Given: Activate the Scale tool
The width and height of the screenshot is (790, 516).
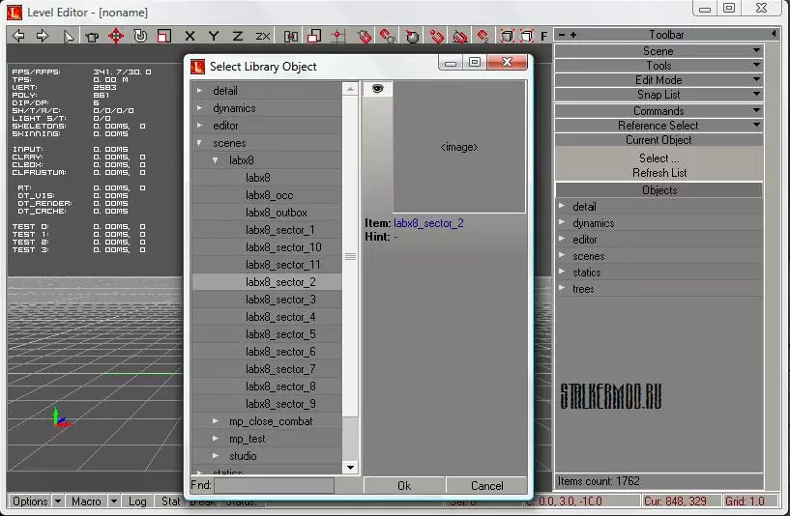Looking at the screenshot, I should tap(164, 37).
